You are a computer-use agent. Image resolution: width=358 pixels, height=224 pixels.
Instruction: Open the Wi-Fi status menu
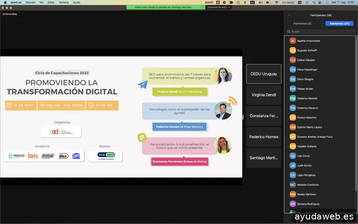click(277, 2)
